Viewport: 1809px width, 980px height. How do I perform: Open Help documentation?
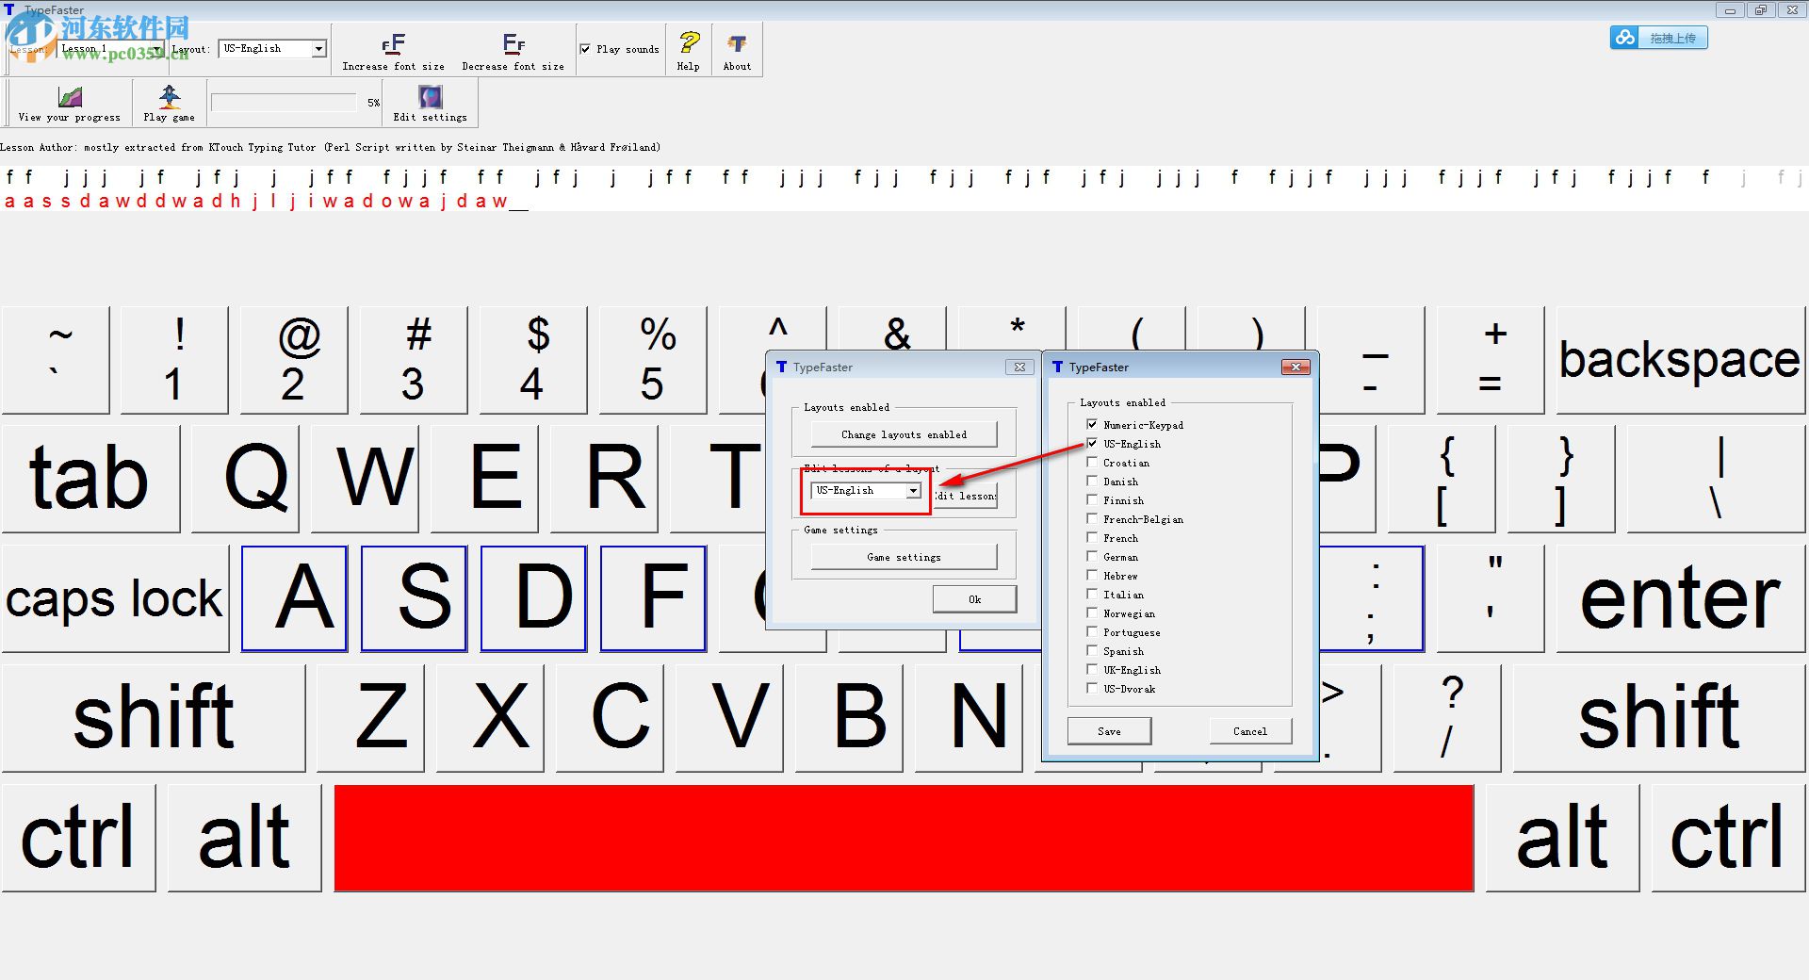[688, 49]
